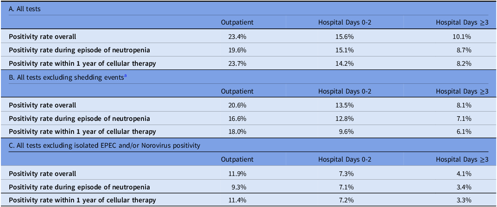The height and width of the screenshot is (207, 497).
Task: Click the 23.4% outpatient overall cell
Action: (239, 37)
